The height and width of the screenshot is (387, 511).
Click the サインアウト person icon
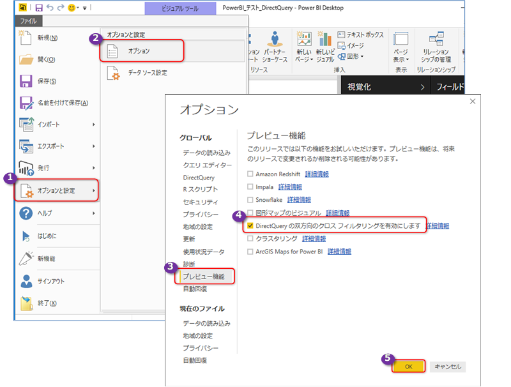(x=26, y=281)
